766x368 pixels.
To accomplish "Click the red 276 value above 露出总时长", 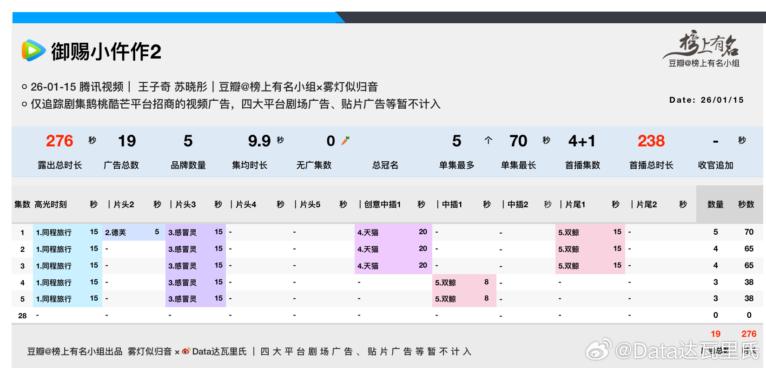I will tap(59, 141).
